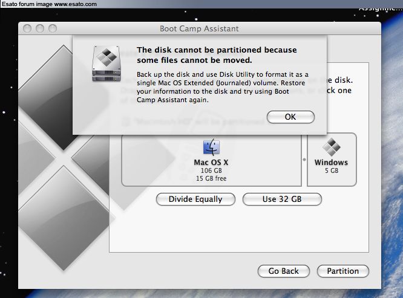Click the window close button in title bar
Image resolution: width=403 pixels, height=298 pixels.
pos(27,28)
